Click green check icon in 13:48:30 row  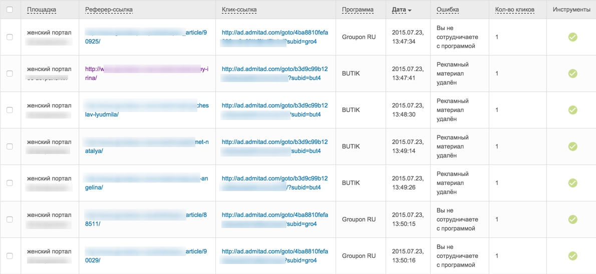click(x=572, y=109)
